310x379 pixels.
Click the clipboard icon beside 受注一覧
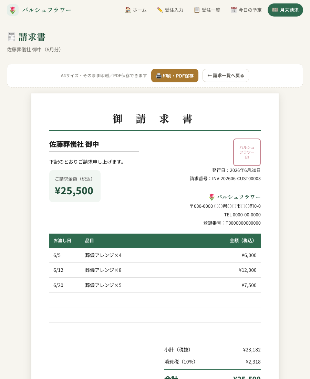pyautogui.click(x=197, y=10)
